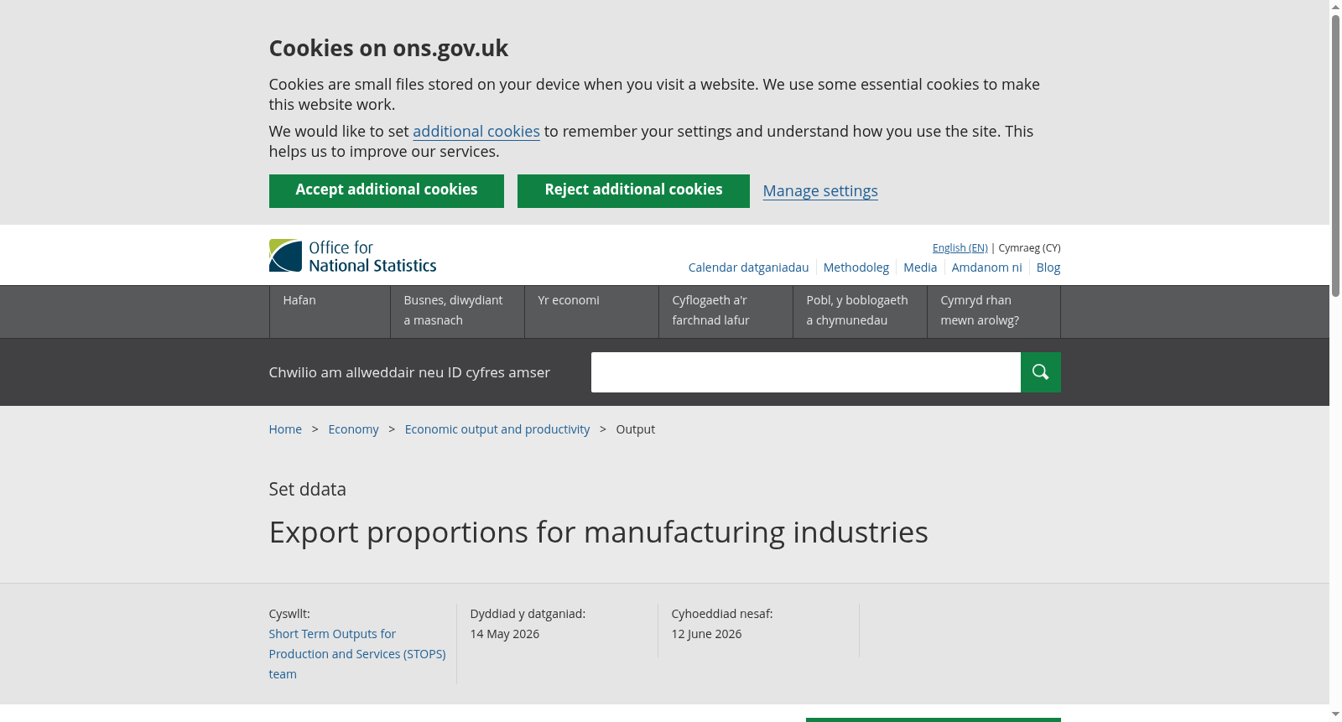Image resolution: width=1342 pixels, height=722 pixels.
Task: Open Manage settings for cookies
Action: (820, 191)
